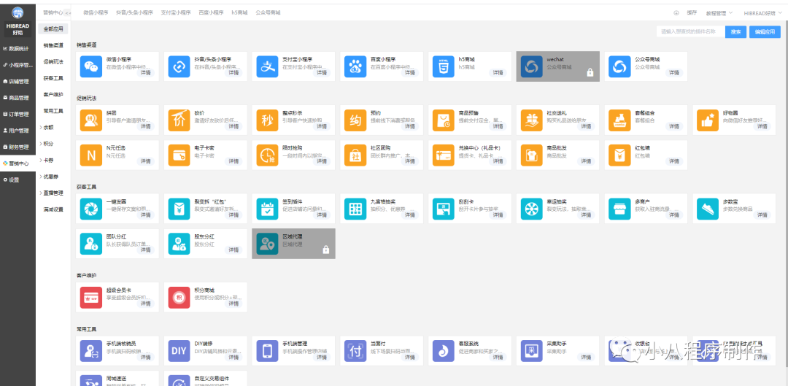Select the 百度小程序 paw icon

pos(355,66)
